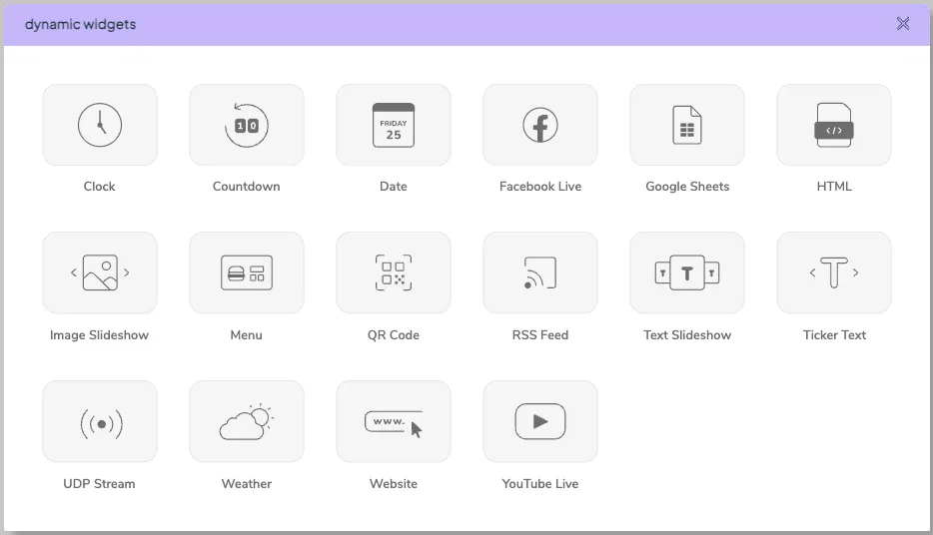Open the Facebook Live widget icon

540,125
